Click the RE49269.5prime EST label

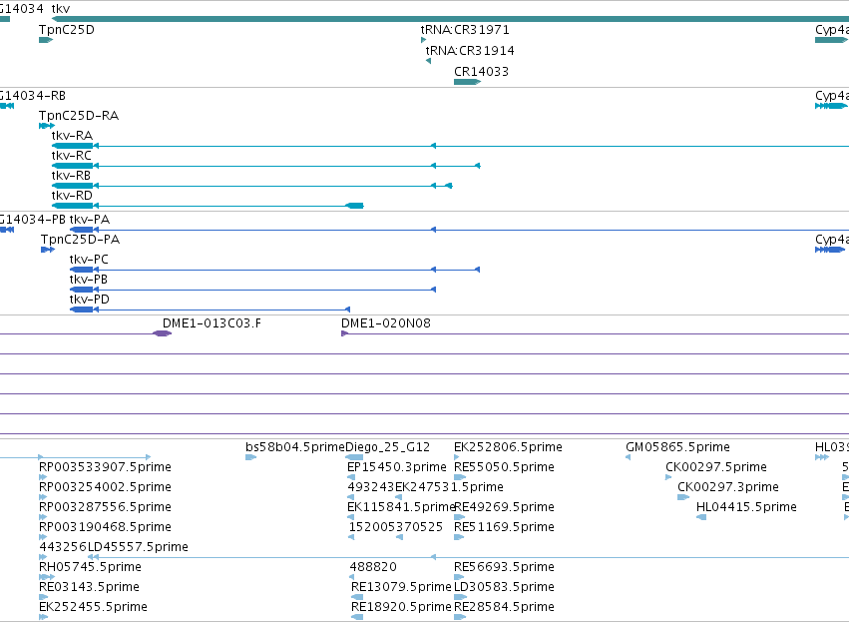504,507
